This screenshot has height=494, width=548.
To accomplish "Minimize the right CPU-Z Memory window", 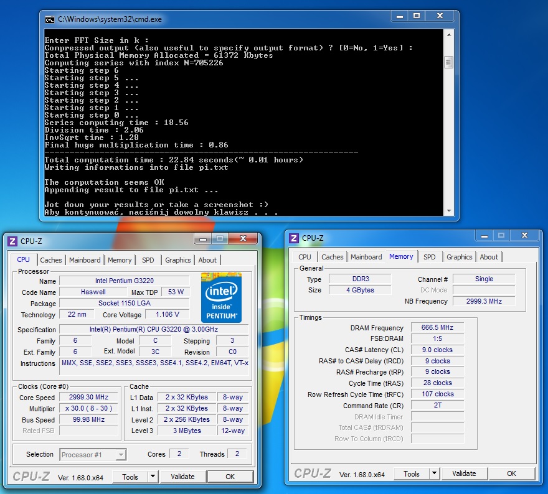I will point(484,236).
